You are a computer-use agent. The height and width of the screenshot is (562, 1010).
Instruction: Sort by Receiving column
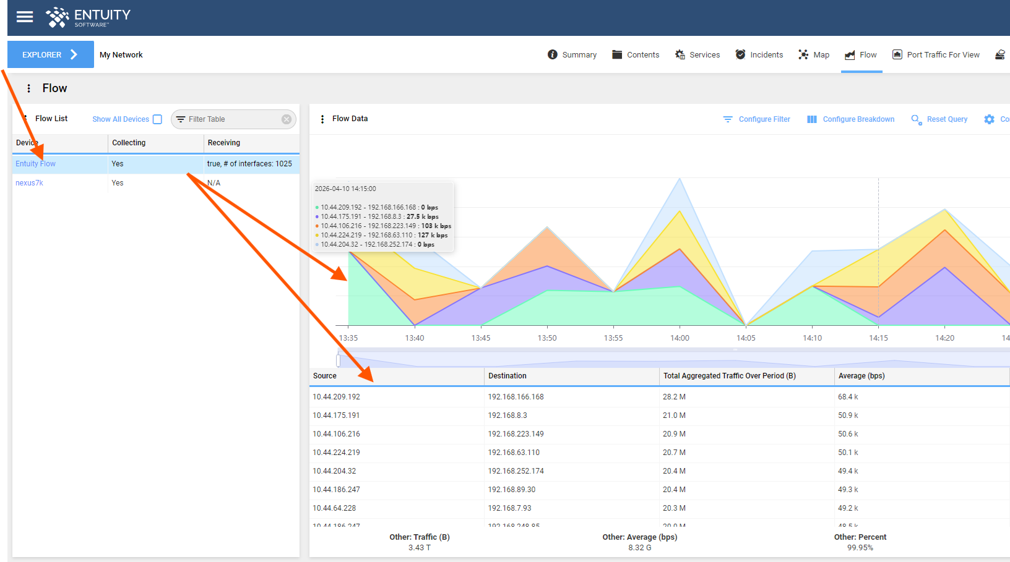click(x=251, y=143)
